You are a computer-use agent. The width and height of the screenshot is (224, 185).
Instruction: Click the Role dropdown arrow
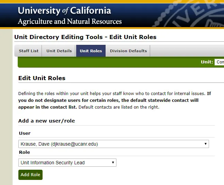pos(113,163)
